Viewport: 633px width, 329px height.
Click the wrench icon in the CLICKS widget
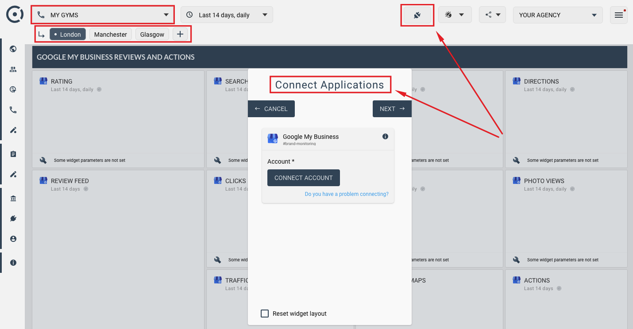pos(218,260)
